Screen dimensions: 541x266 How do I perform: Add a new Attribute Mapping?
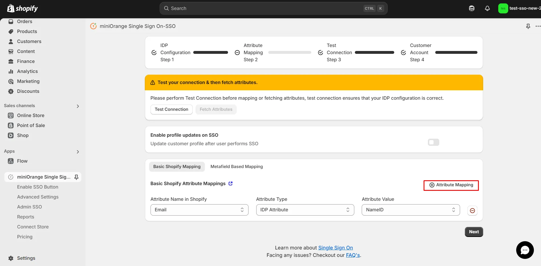tap(451, 185)
